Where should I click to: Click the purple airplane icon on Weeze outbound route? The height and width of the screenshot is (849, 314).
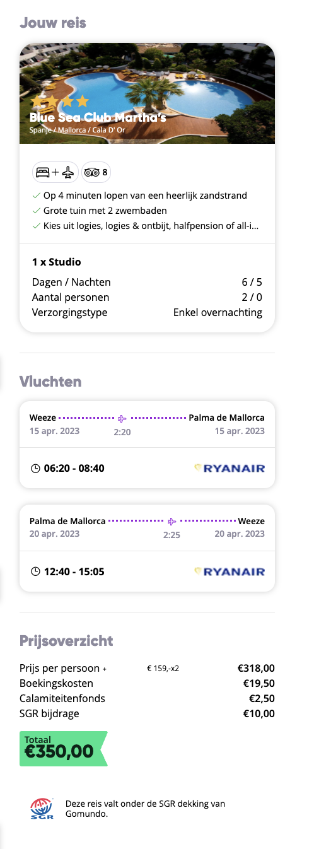(122, 418)
